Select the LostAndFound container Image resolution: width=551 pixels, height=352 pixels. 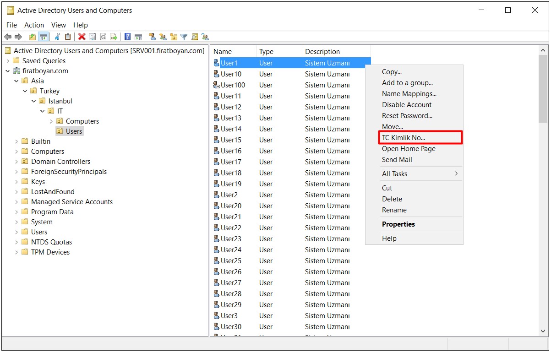53,191
